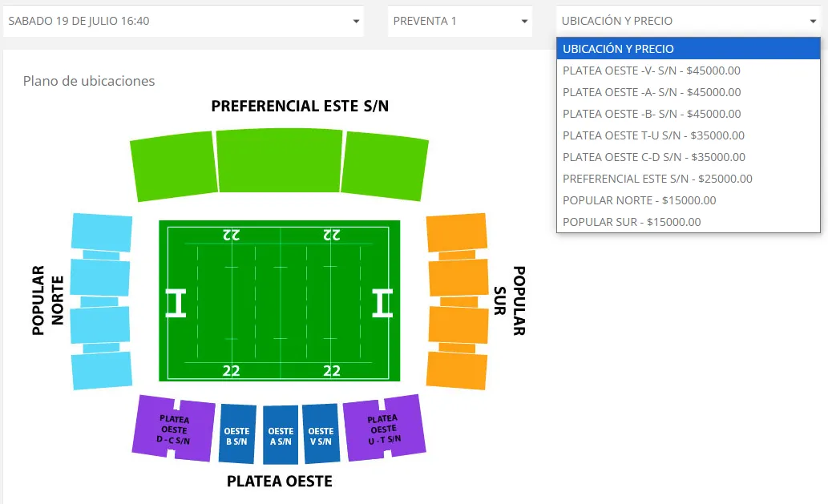Image resolution: width=828 pixels, height=504 pixels.
Task: Select the top light-blue Popular Norte stand
Action: click(x=102, y=232)
